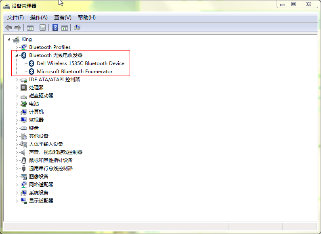This screenshot has height=234, width=321.
Task: Select the 人体学输入设备 label
Action: point(46,144)
